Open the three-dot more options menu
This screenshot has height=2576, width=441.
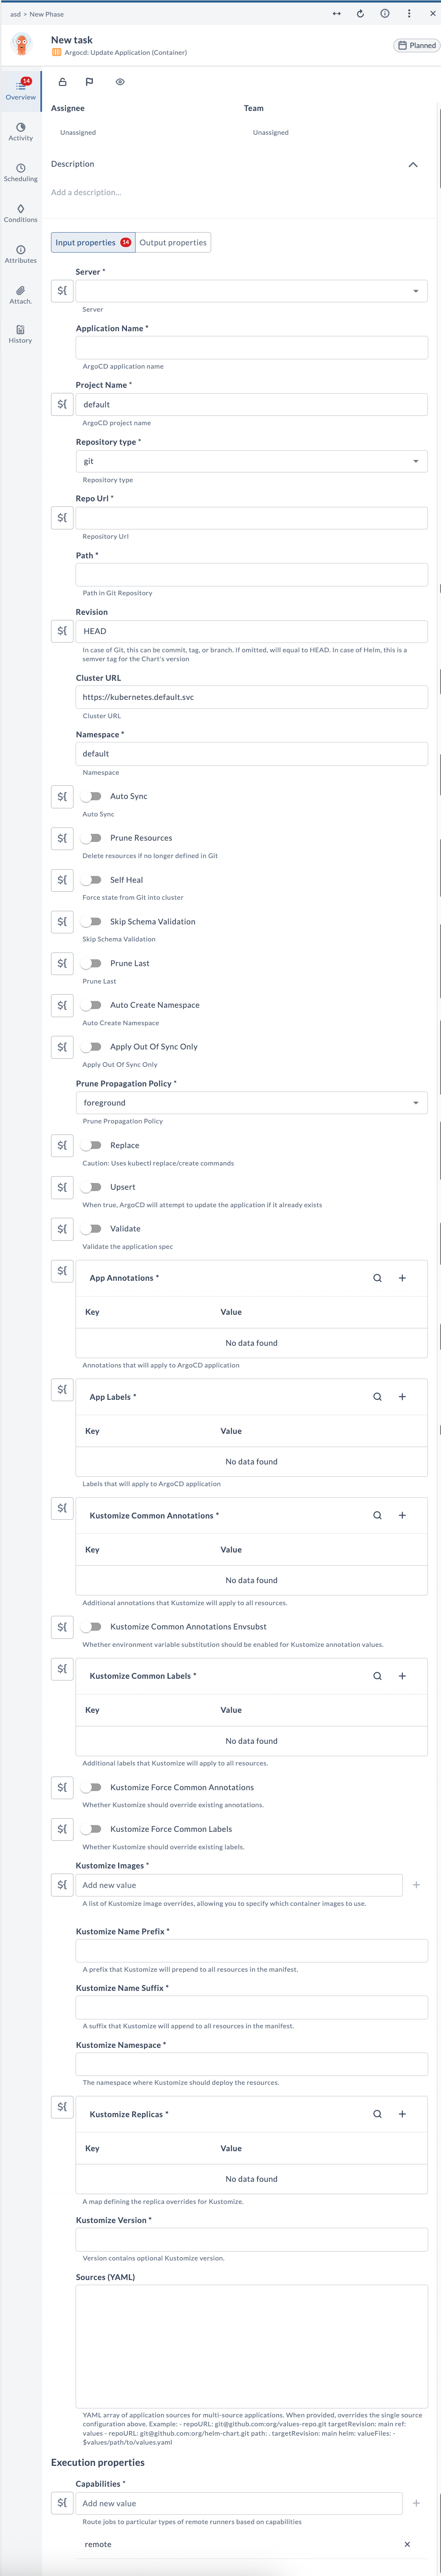click(x=409, y=14)
